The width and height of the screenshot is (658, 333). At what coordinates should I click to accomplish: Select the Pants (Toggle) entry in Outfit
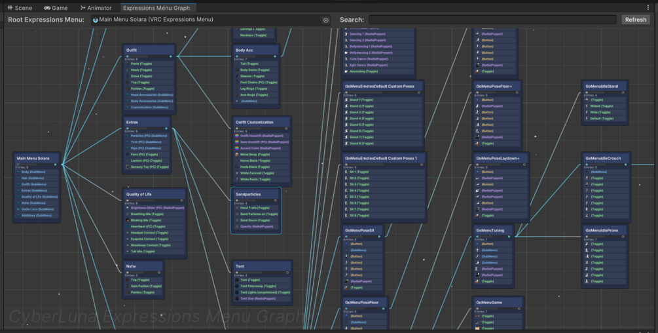click(x=149, y=64)
